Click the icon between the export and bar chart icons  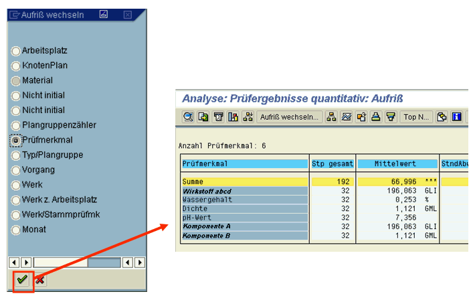[218, 117]
